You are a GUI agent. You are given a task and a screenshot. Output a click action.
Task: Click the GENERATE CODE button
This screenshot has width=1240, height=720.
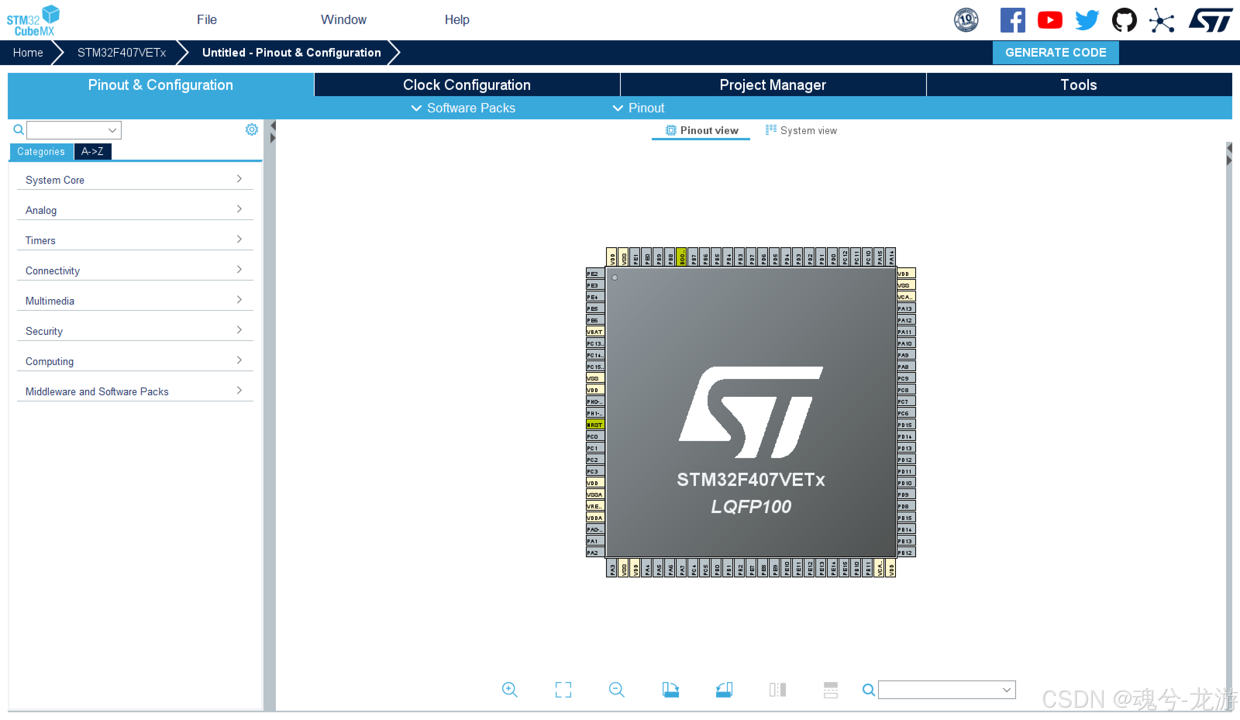point(1055,52)
